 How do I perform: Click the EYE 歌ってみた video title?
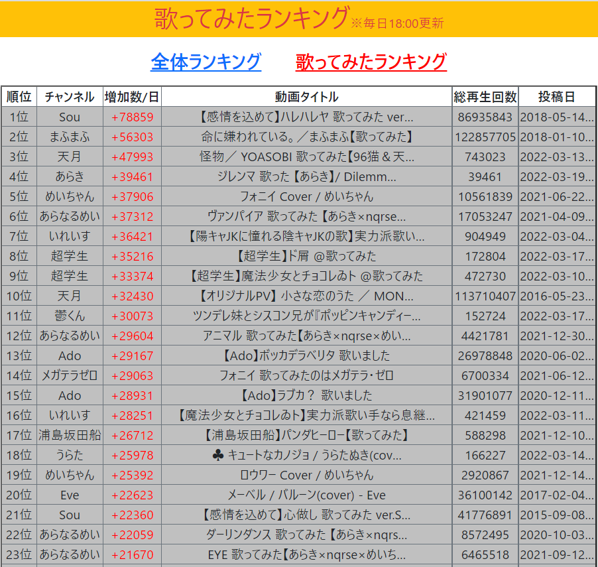[x=307, y=554]
